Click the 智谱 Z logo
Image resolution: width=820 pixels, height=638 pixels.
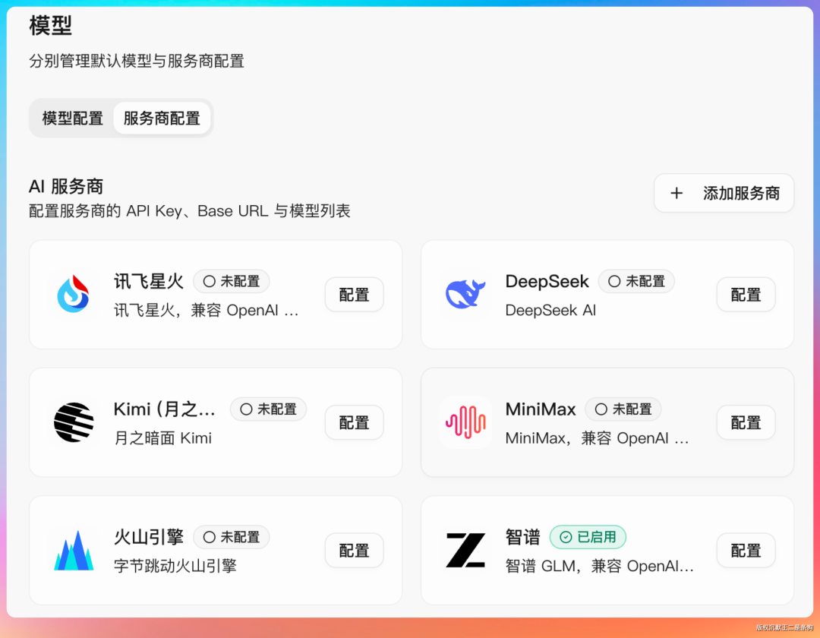click(465, 550)
